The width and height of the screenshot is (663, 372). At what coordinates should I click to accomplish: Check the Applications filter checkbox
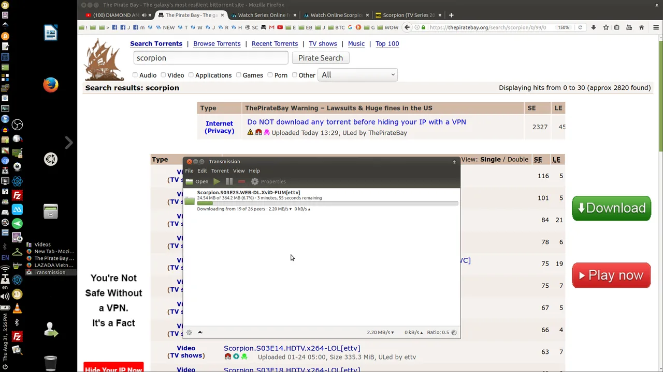[191, 75]
